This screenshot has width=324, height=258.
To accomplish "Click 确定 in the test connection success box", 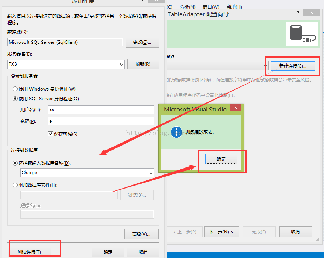I will click(221, 159).
